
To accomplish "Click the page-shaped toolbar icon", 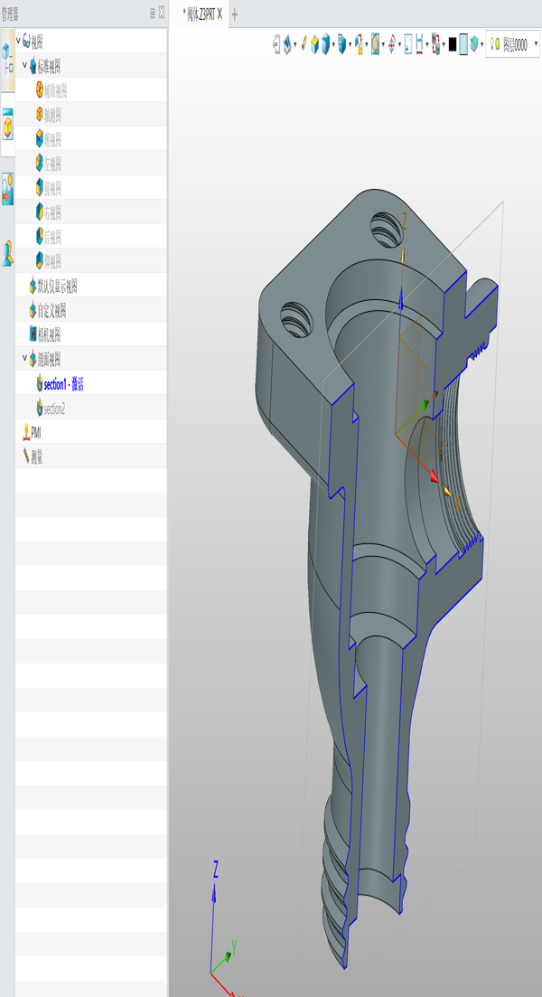I will [408, 44].
